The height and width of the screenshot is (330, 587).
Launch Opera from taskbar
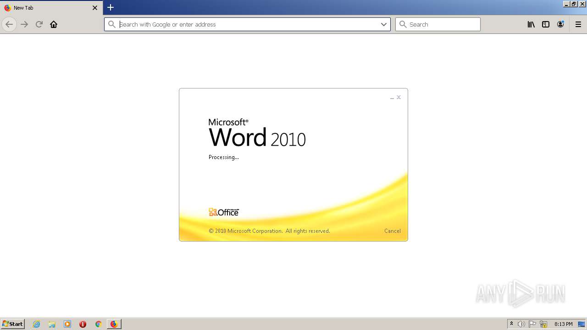point(83,324)
